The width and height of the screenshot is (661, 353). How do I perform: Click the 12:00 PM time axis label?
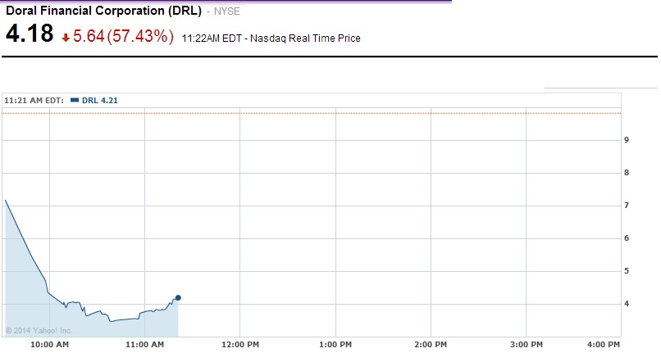click(x=239, y=344)
